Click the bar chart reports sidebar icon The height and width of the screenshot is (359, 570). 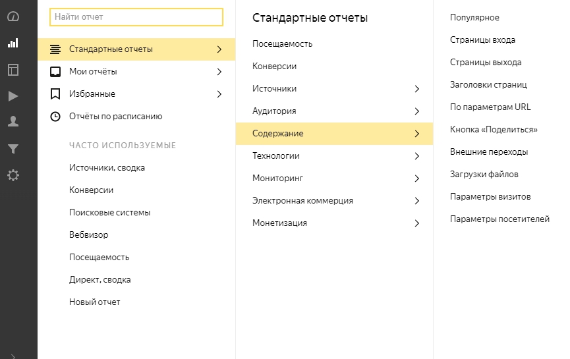click(x=13, y=43)
